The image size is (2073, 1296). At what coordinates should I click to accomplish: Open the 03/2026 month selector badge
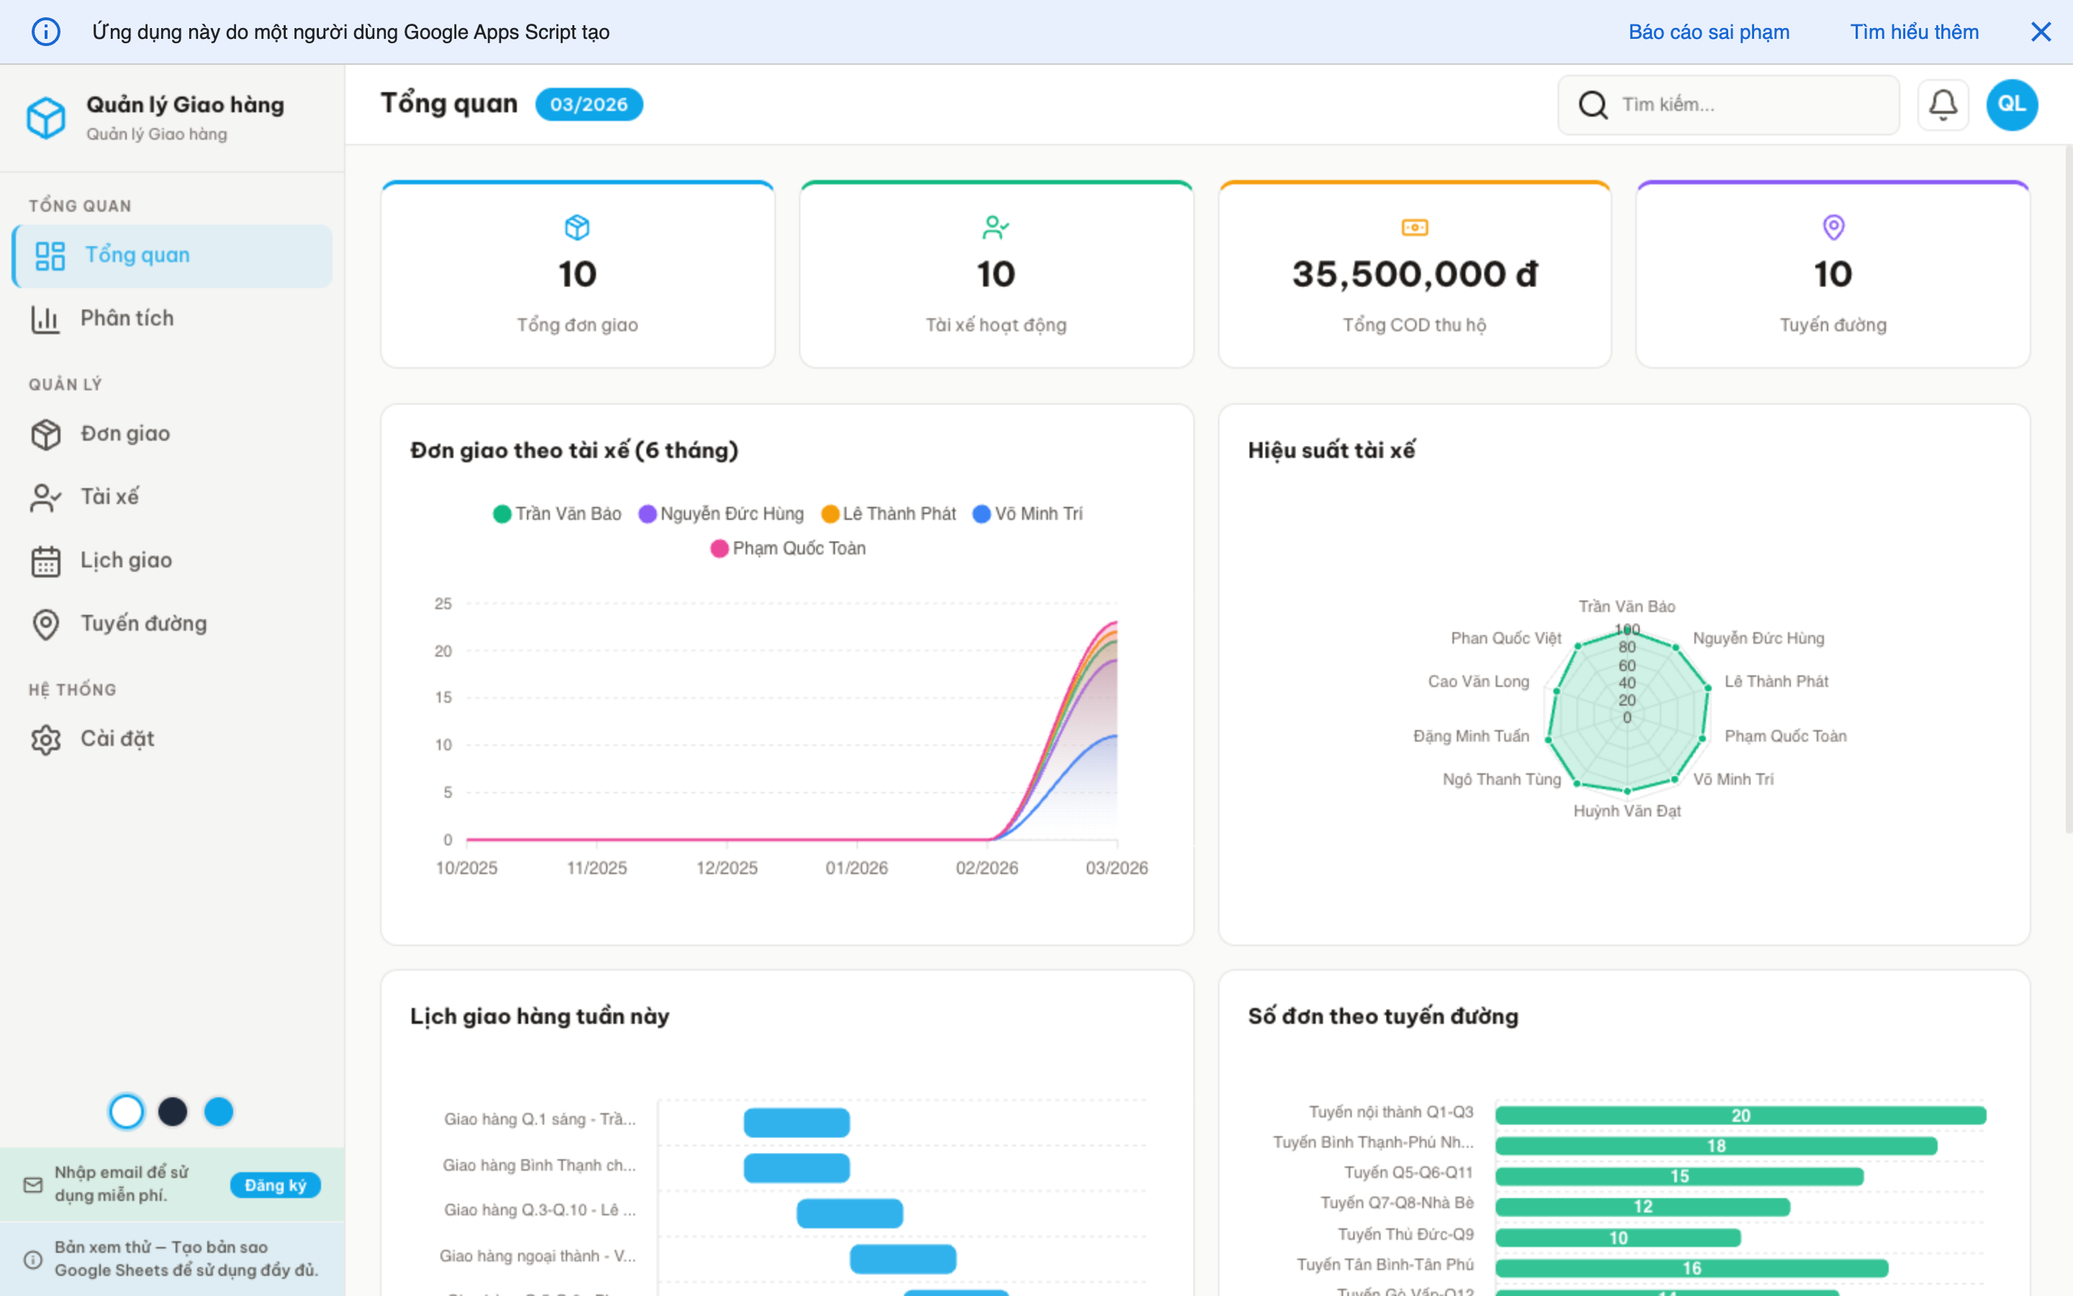tap(589, 104)
